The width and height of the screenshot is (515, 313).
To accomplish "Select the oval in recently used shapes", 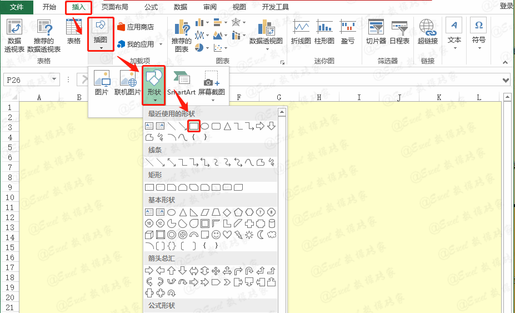I will 204,126.
